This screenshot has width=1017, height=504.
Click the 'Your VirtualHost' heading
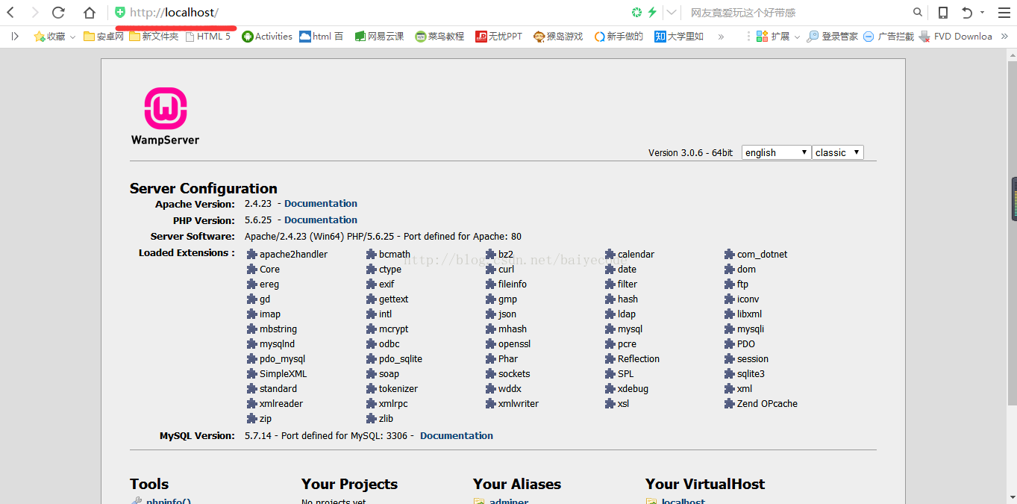click(x=705, y=484)
